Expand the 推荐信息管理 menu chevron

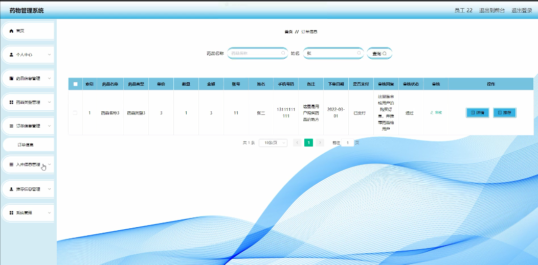[x=50, y=189]
